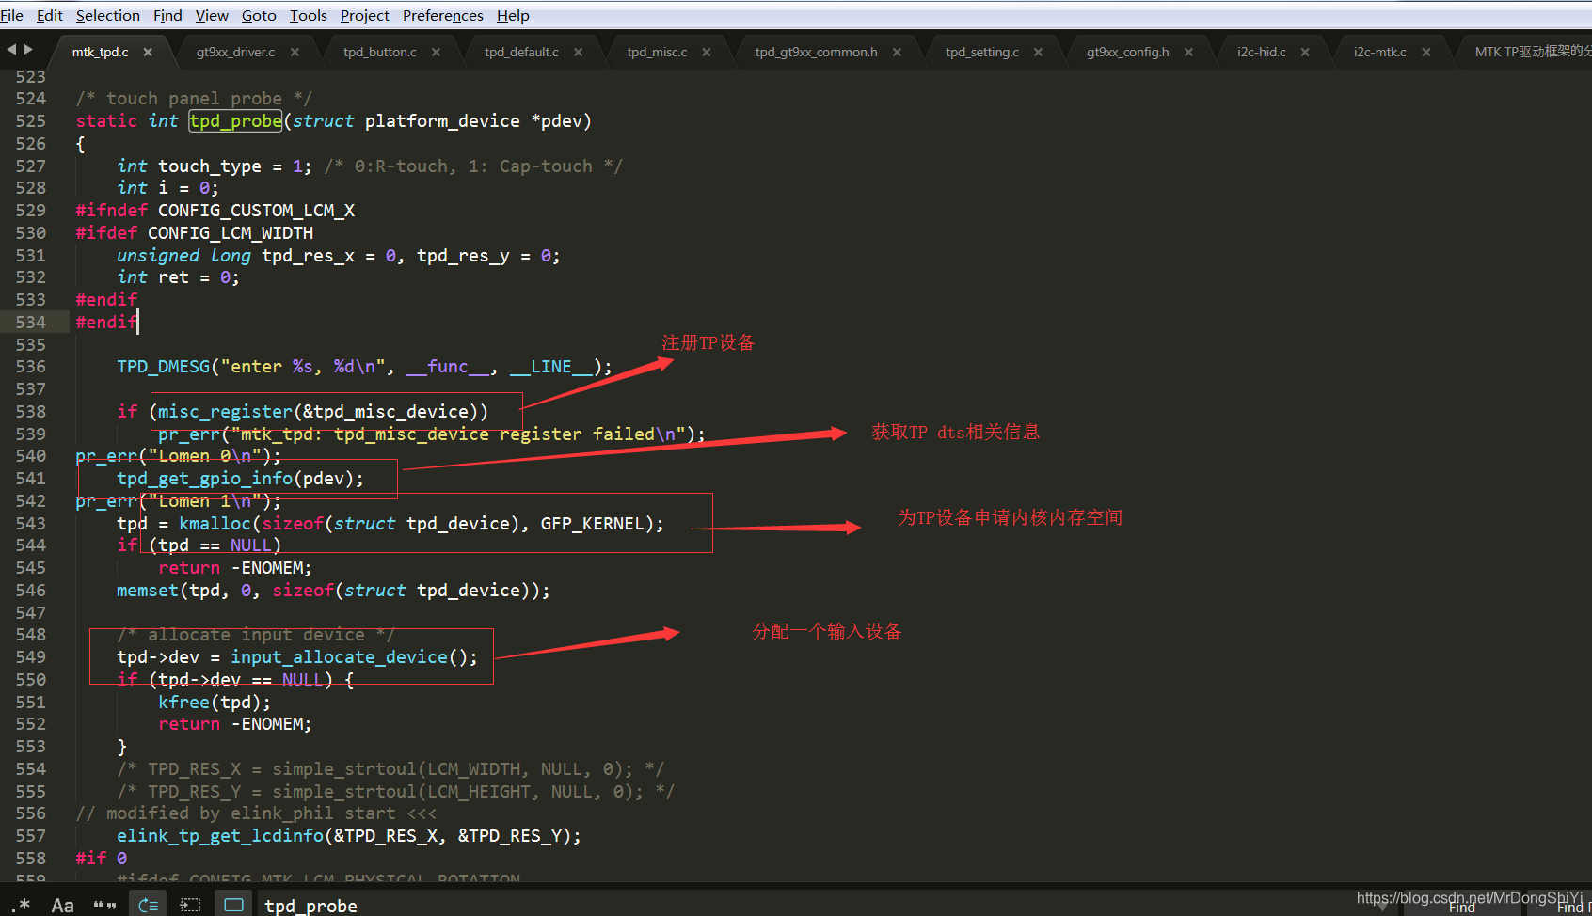Click CONFIG_CUSTOM_LCM_X on line 529
Viewport: 1592px width, 916px height.
pyautogui.click(x=256, y=210)
